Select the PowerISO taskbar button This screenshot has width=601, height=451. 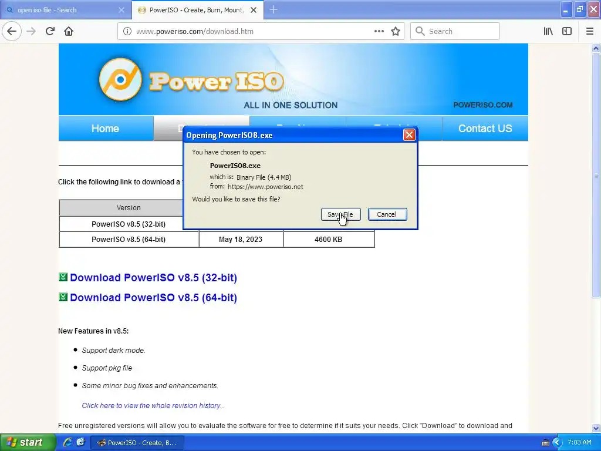137,443
